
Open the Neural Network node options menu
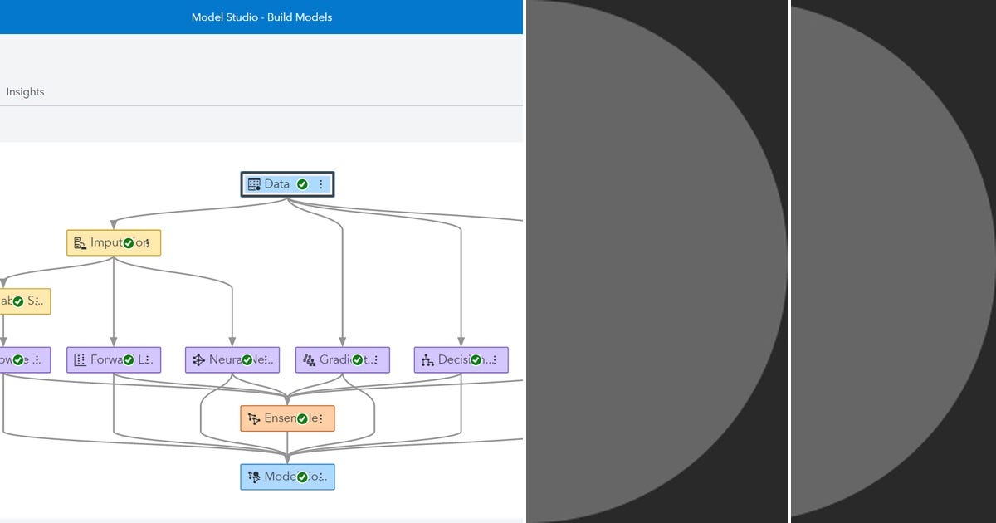(x=266, y=360)
